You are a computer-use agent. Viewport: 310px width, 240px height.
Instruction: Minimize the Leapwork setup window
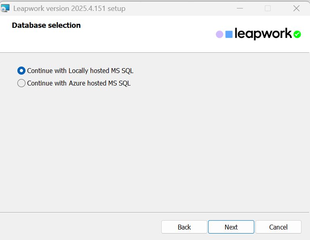[240, 8]
